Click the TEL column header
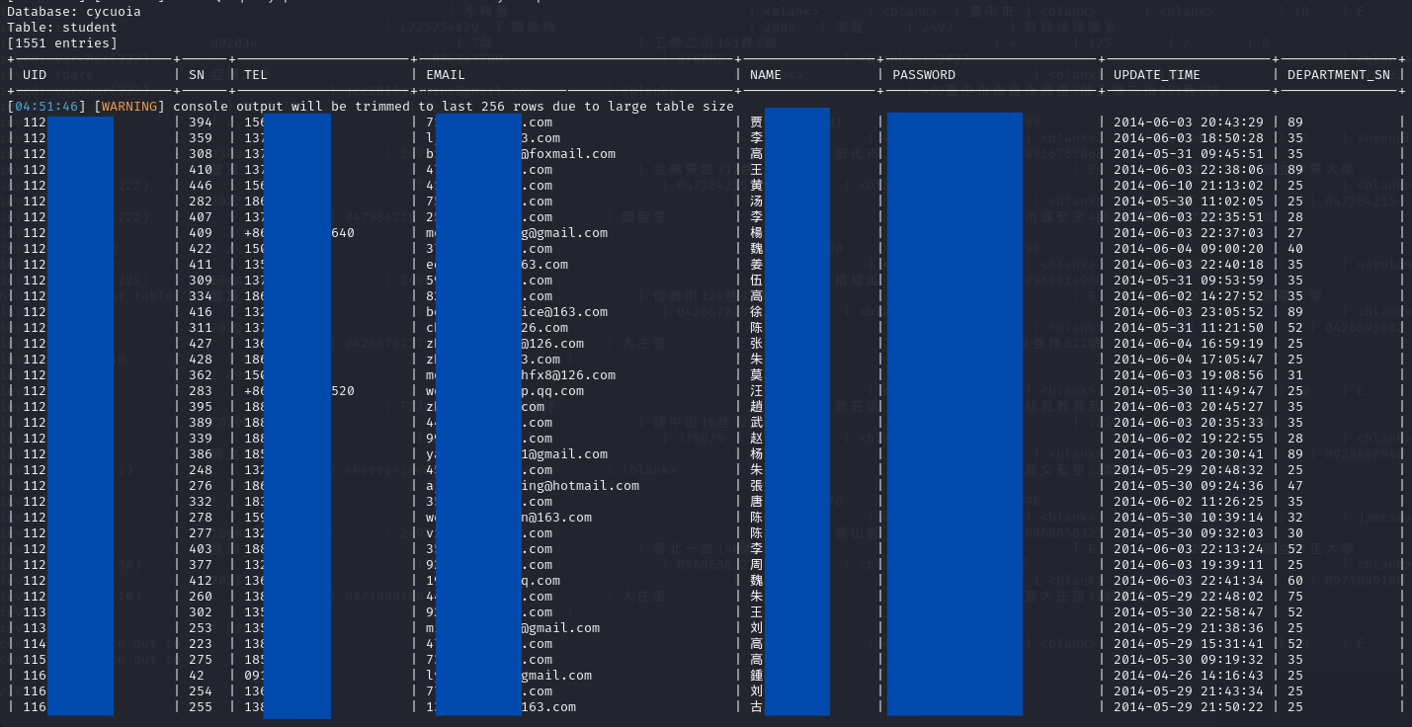 [256, 75]
